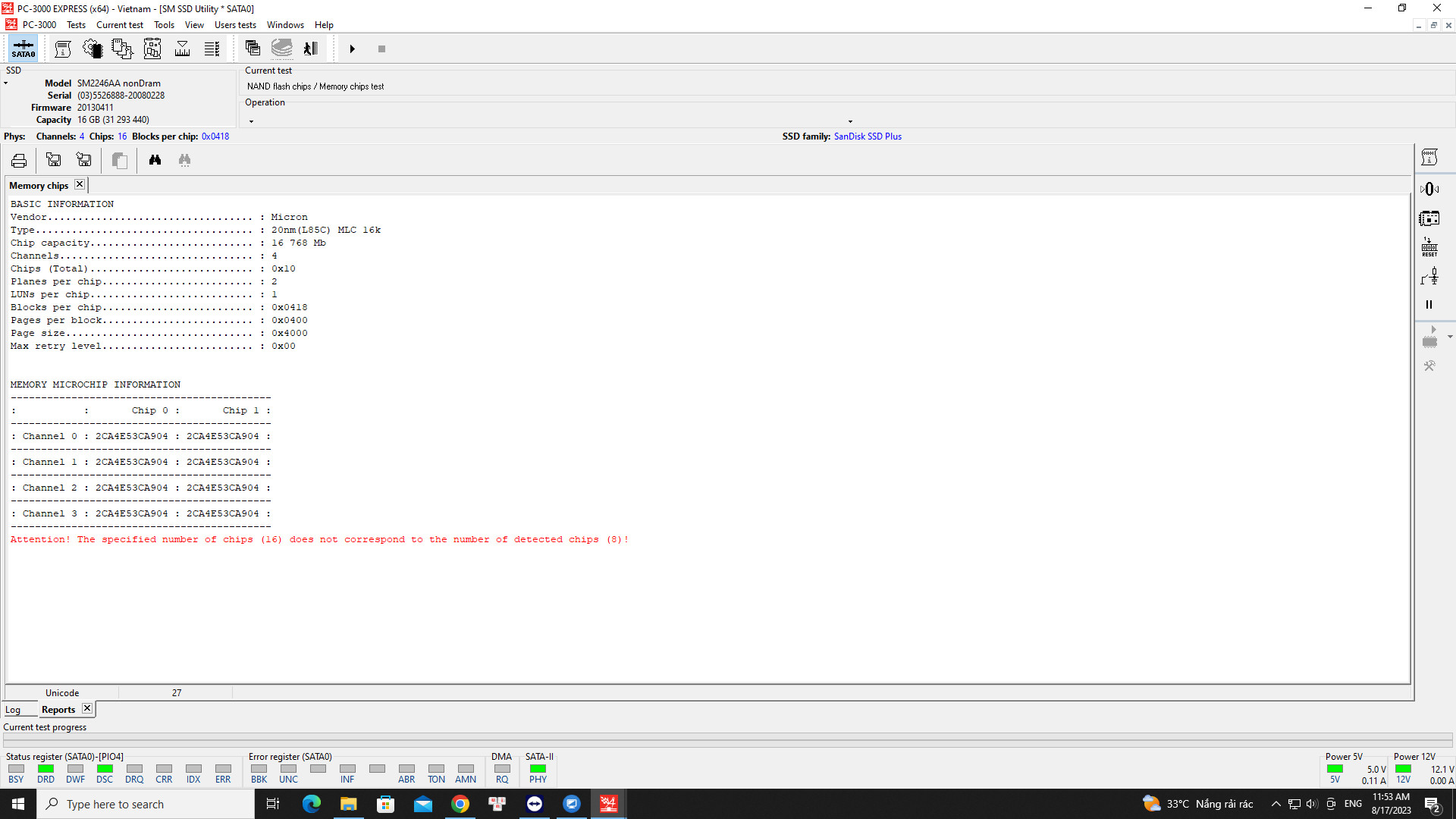Open Microsoft Edge from the taskbar
1456x819 pixels.
pos(312,804)
